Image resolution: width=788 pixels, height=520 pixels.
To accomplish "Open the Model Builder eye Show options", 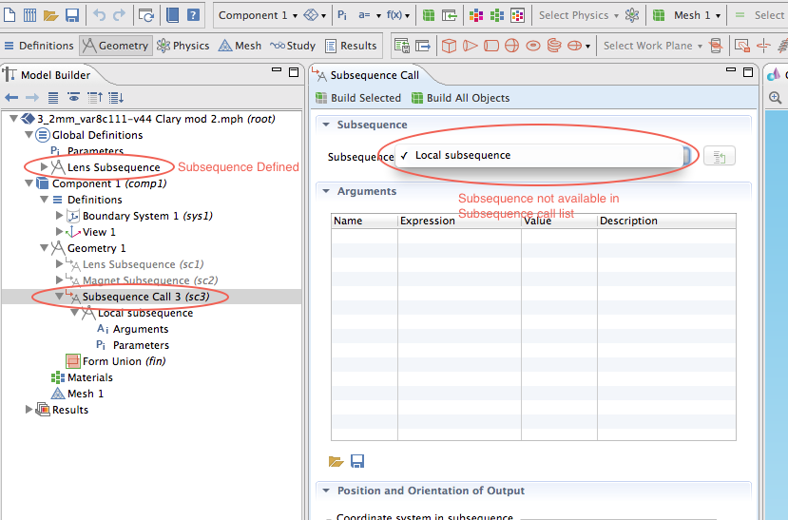I will [x=73, y=97].
